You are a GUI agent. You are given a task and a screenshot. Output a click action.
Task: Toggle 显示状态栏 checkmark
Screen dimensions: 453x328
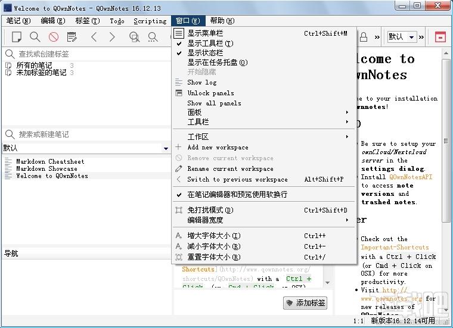click(x=179, y=53)
